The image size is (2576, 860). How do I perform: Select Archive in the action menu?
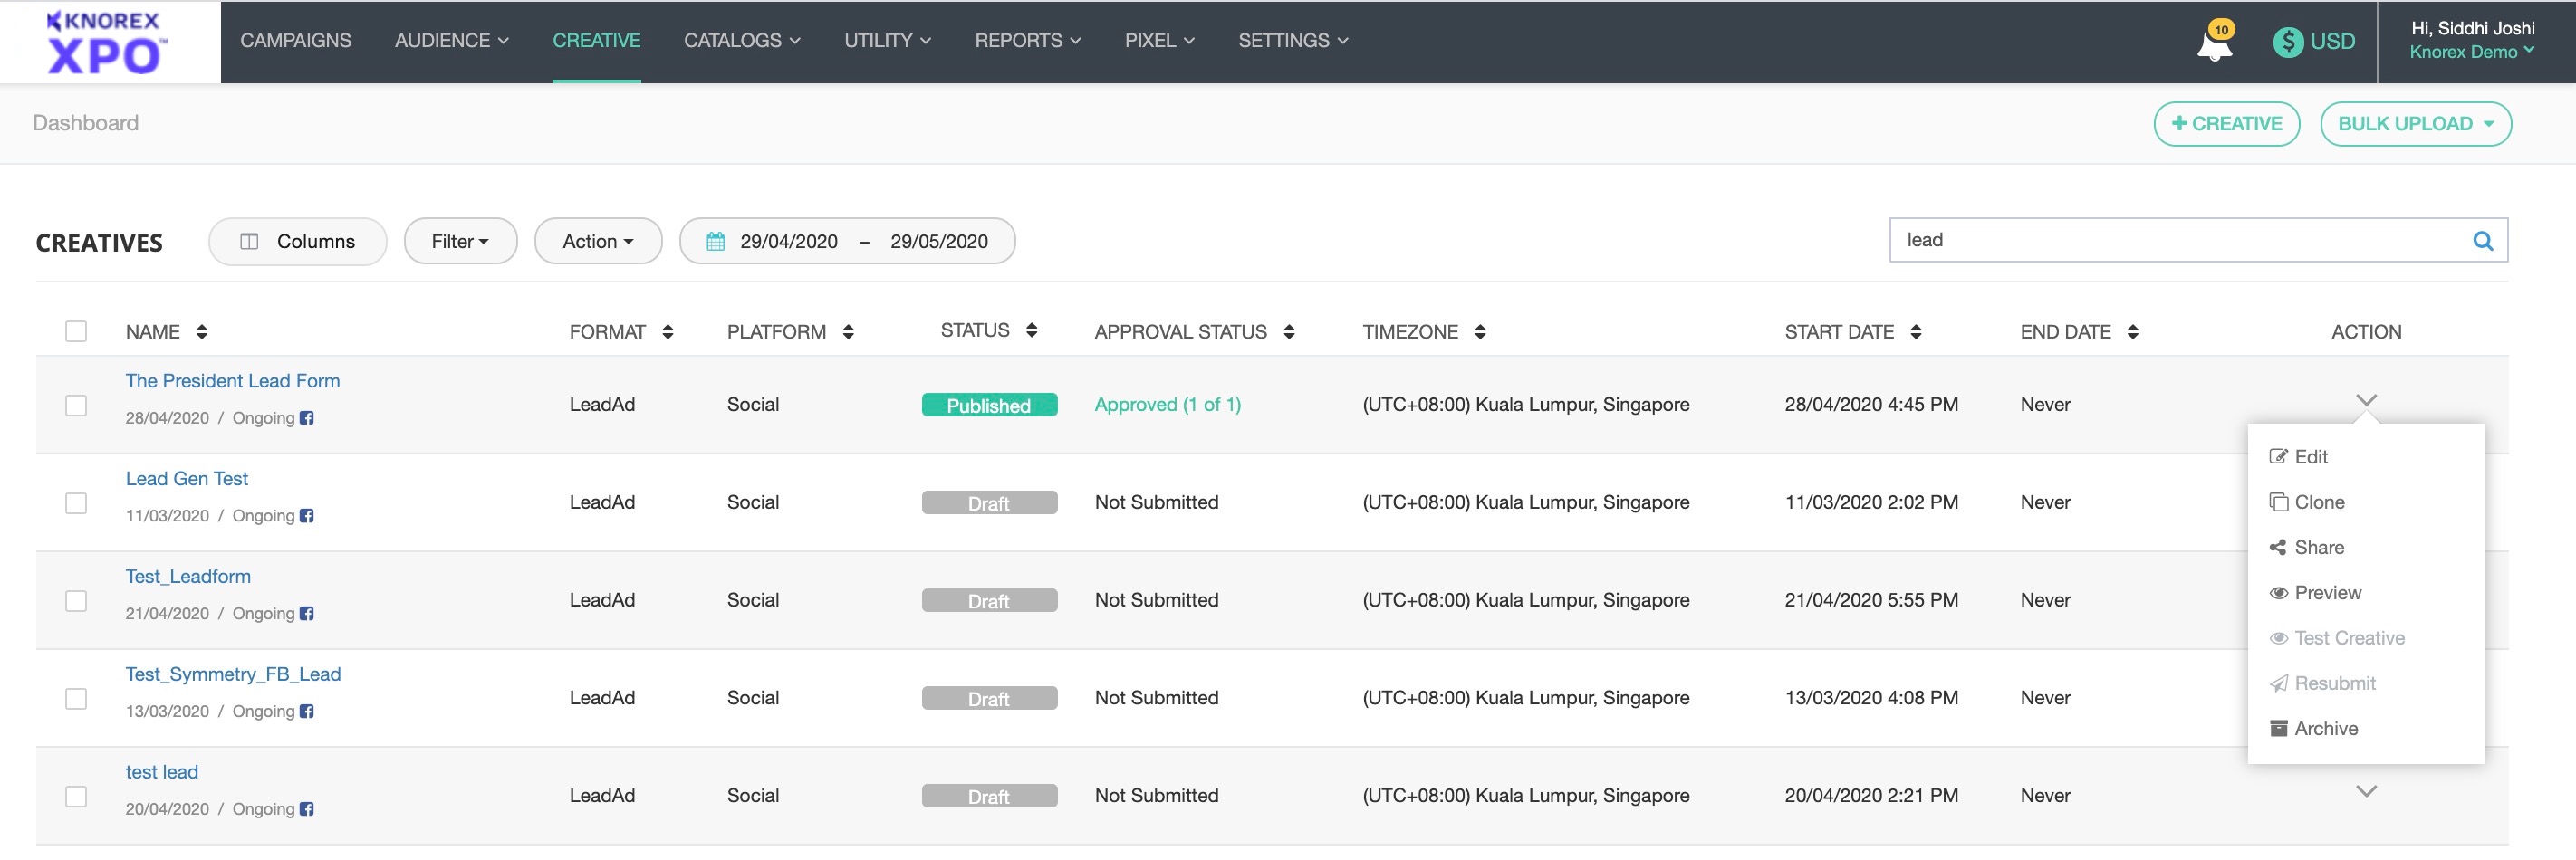coord(2325,729)
